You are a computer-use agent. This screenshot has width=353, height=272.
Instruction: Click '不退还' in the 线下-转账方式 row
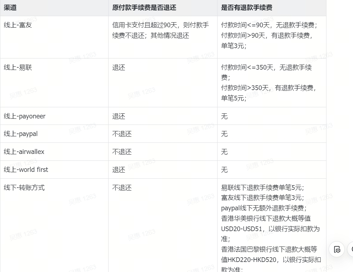(122, 187)
